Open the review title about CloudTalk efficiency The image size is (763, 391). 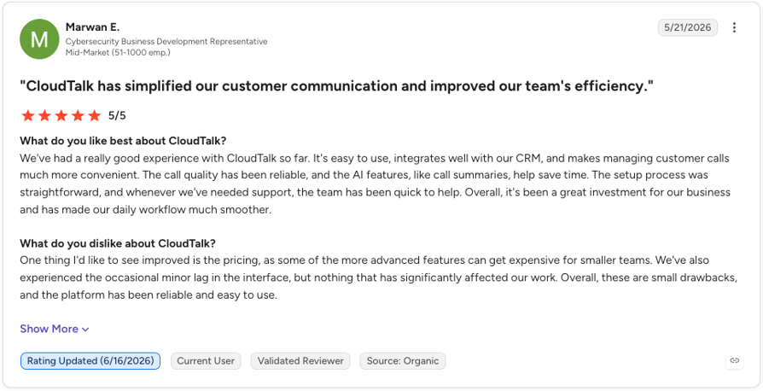tap(336, 87)
